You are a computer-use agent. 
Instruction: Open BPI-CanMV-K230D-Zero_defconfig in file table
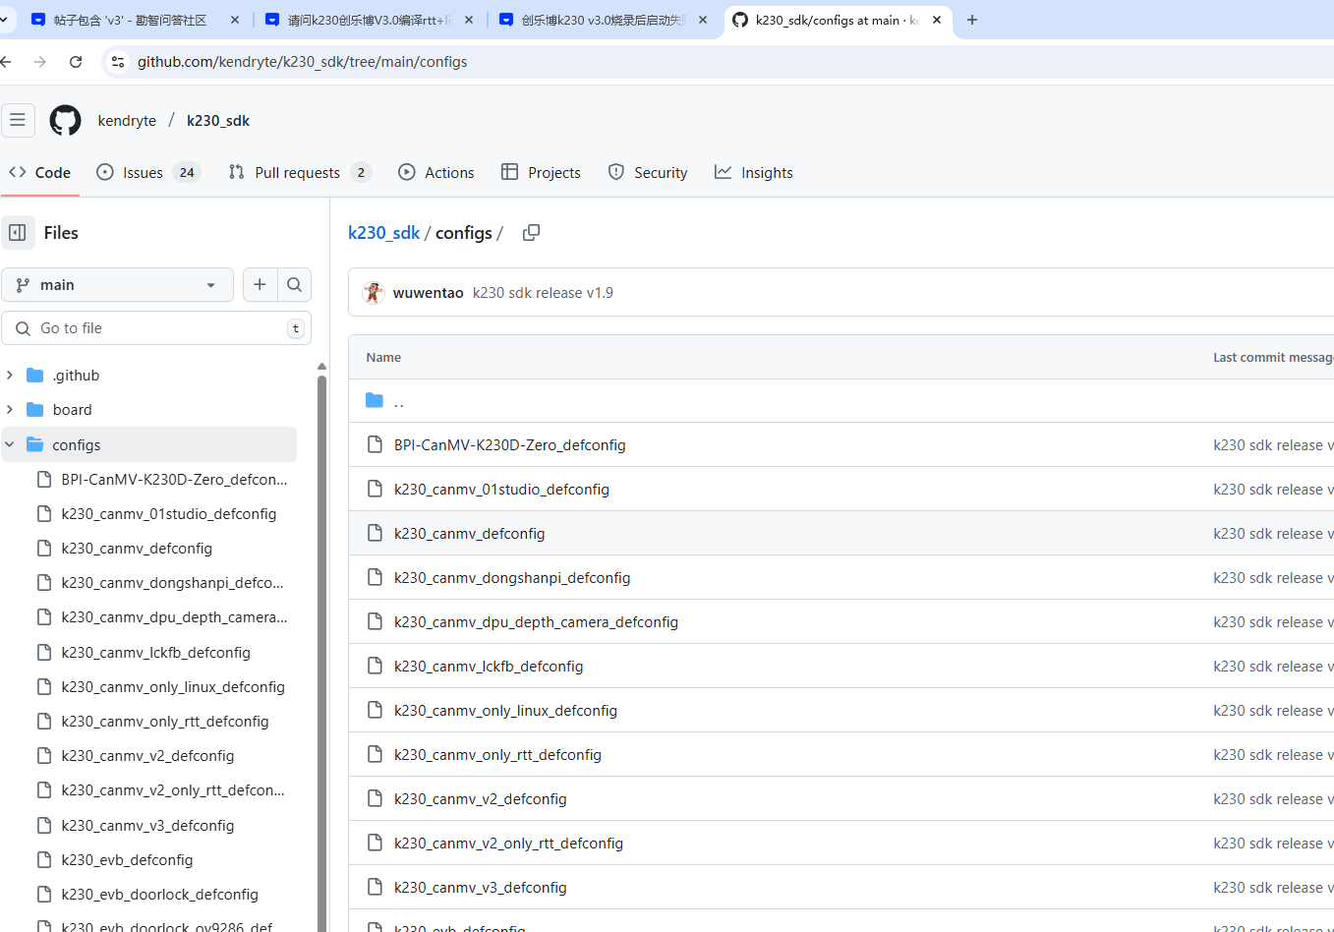pos(509,445)
